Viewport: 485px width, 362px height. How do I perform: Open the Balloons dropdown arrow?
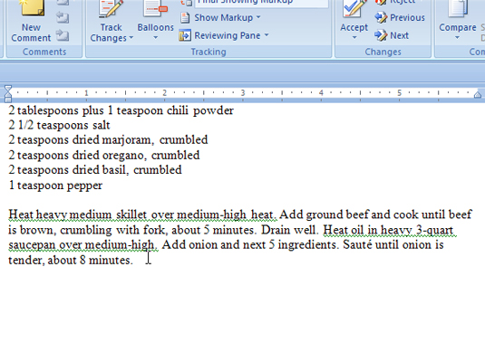tap(156, 38)
